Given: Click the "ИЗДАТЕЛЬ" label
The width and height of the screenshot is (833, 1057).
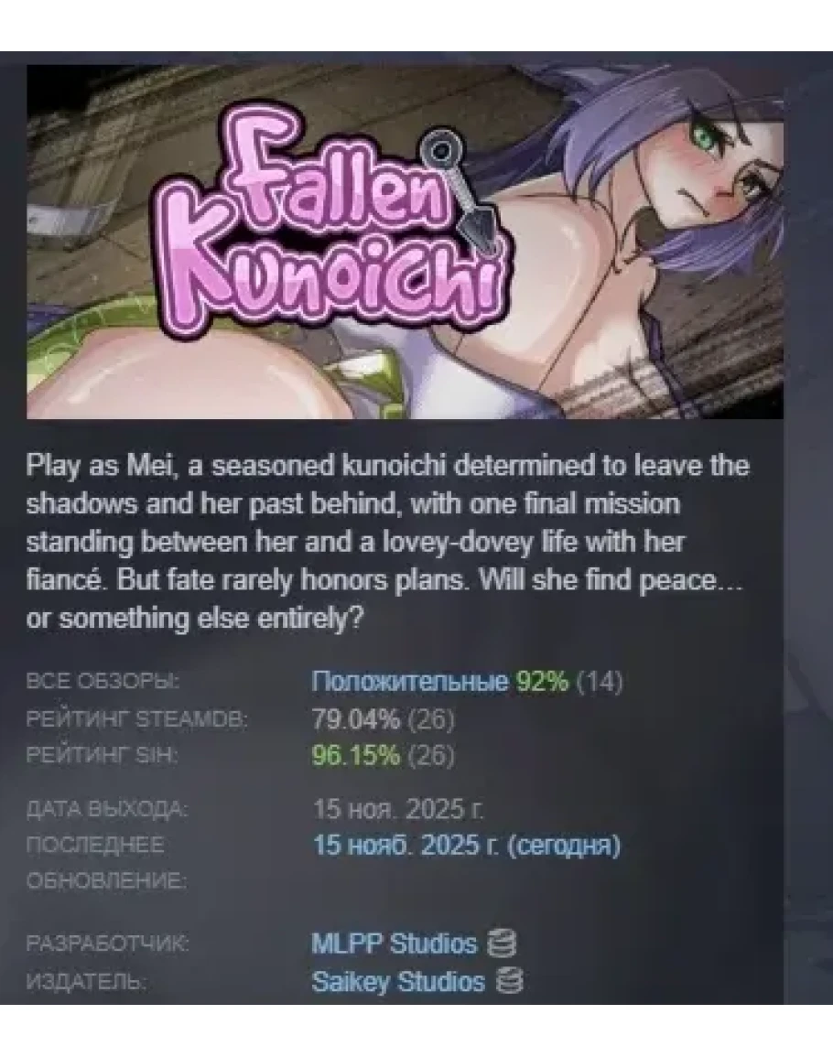Looking at the screenshot, I should [86, 981].
